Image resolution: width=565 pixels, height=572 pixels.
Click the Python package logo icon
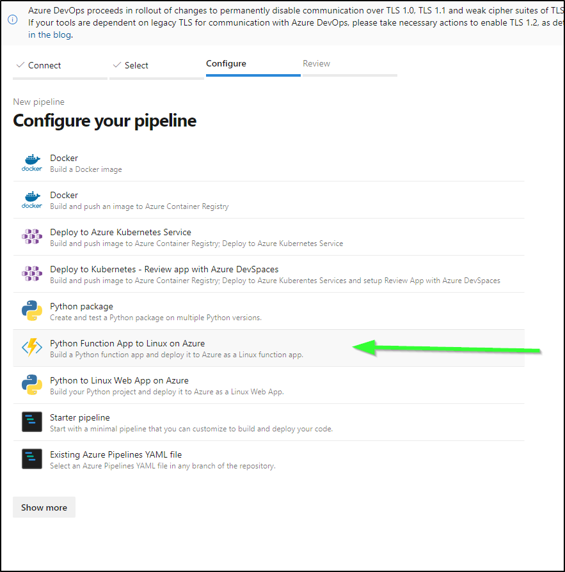tap(32, 311)
